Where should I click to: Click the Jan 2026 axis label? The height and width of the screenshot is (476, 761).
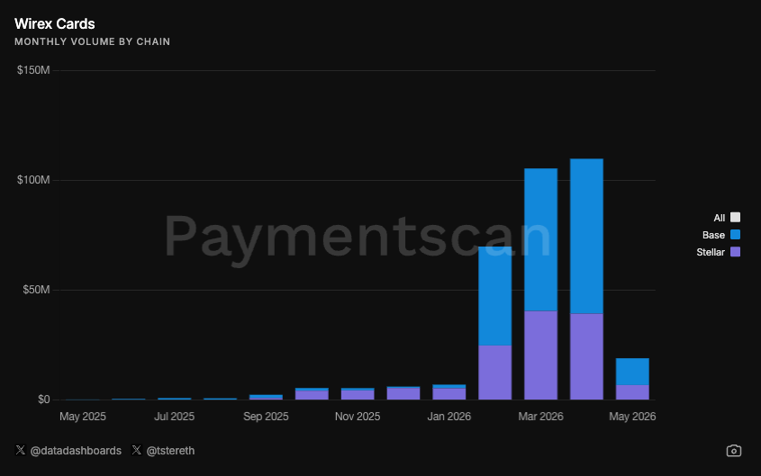(448, 417)
